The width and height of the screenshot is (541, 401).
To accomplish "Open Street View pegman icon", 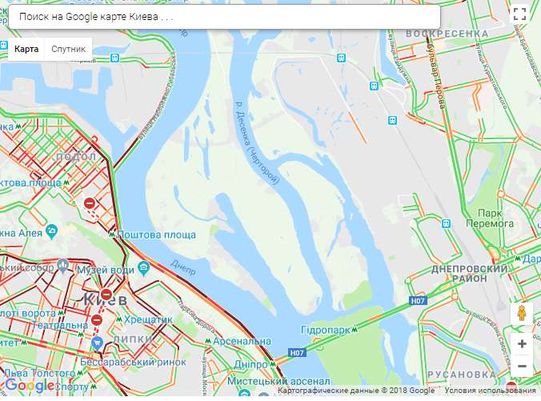I will [521, 314].
